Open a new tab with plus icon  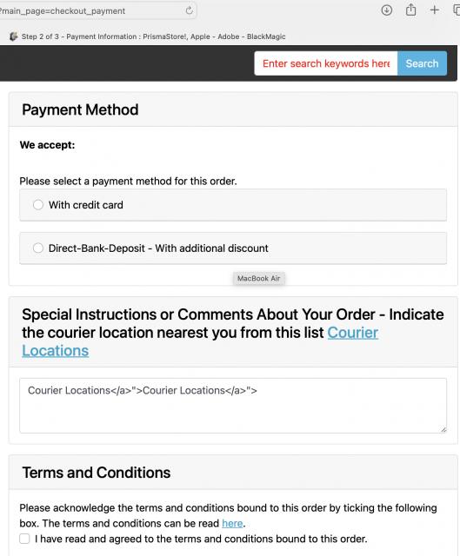(435, 10)
